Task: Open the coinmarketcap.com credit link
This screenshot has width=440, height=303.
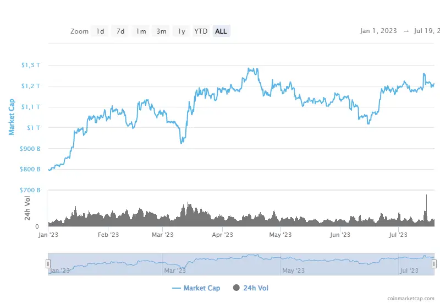Action: tap(410, 297)
